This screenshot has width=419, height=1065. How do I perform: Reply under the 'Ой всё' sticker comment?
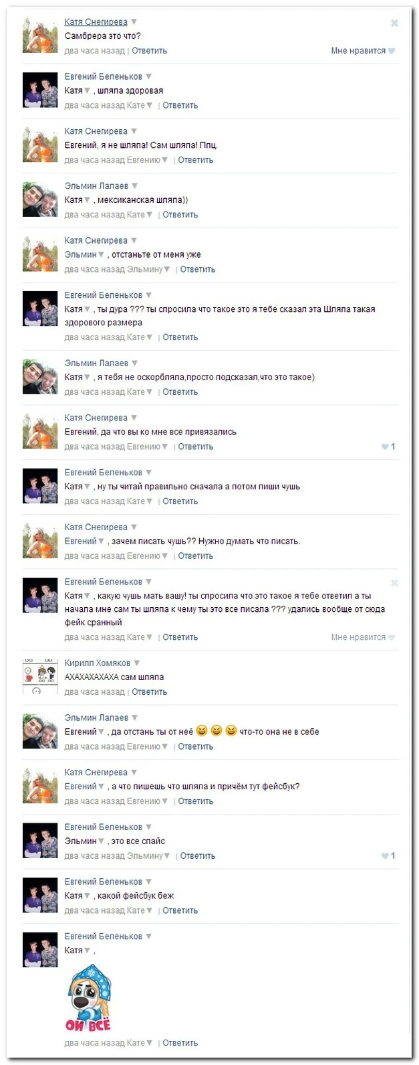coord(180,1043)
